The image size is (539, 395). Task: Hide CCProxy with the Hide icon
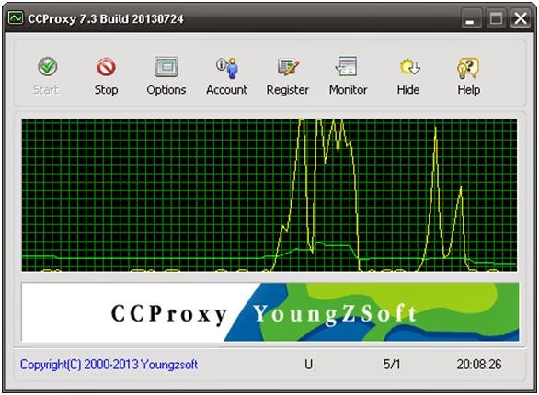pyautogui.click(x=409, y=66)
